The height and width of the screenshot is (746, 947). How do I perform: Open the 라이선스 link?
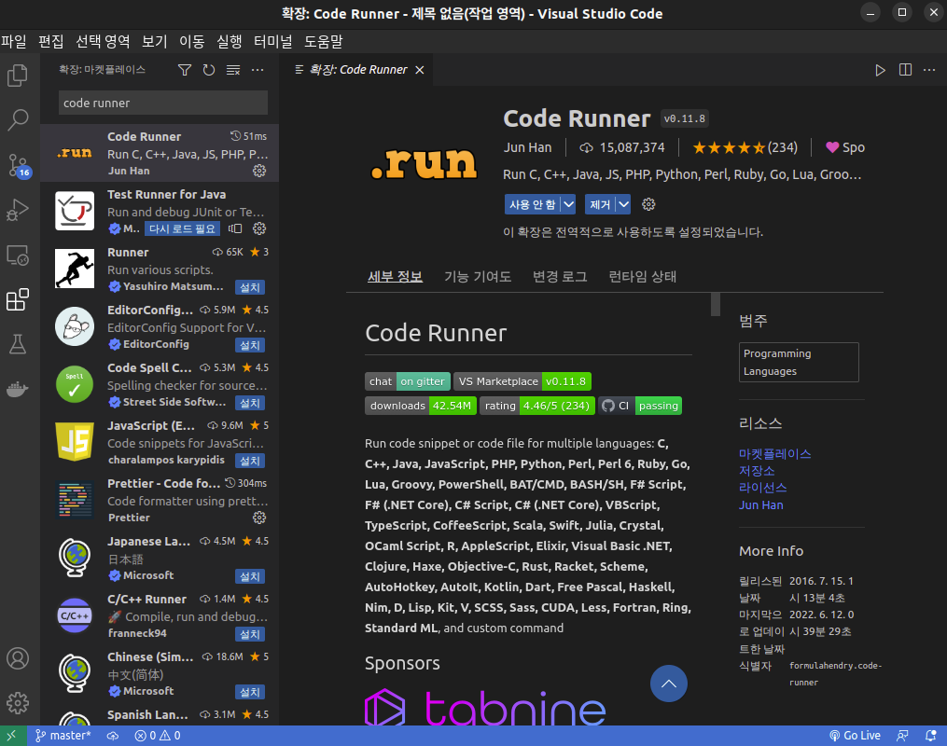pyautogui.click(x=763, y=488)
